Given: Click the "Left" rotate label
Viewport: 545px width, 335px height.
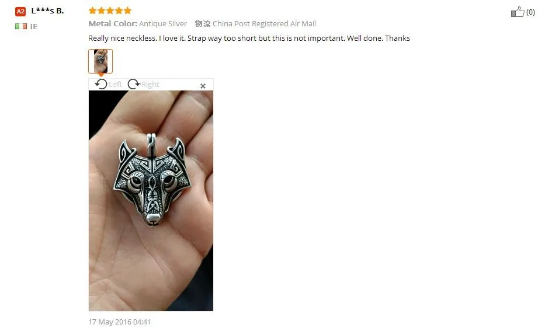Looking at the screenshot, I should [115, 85].
